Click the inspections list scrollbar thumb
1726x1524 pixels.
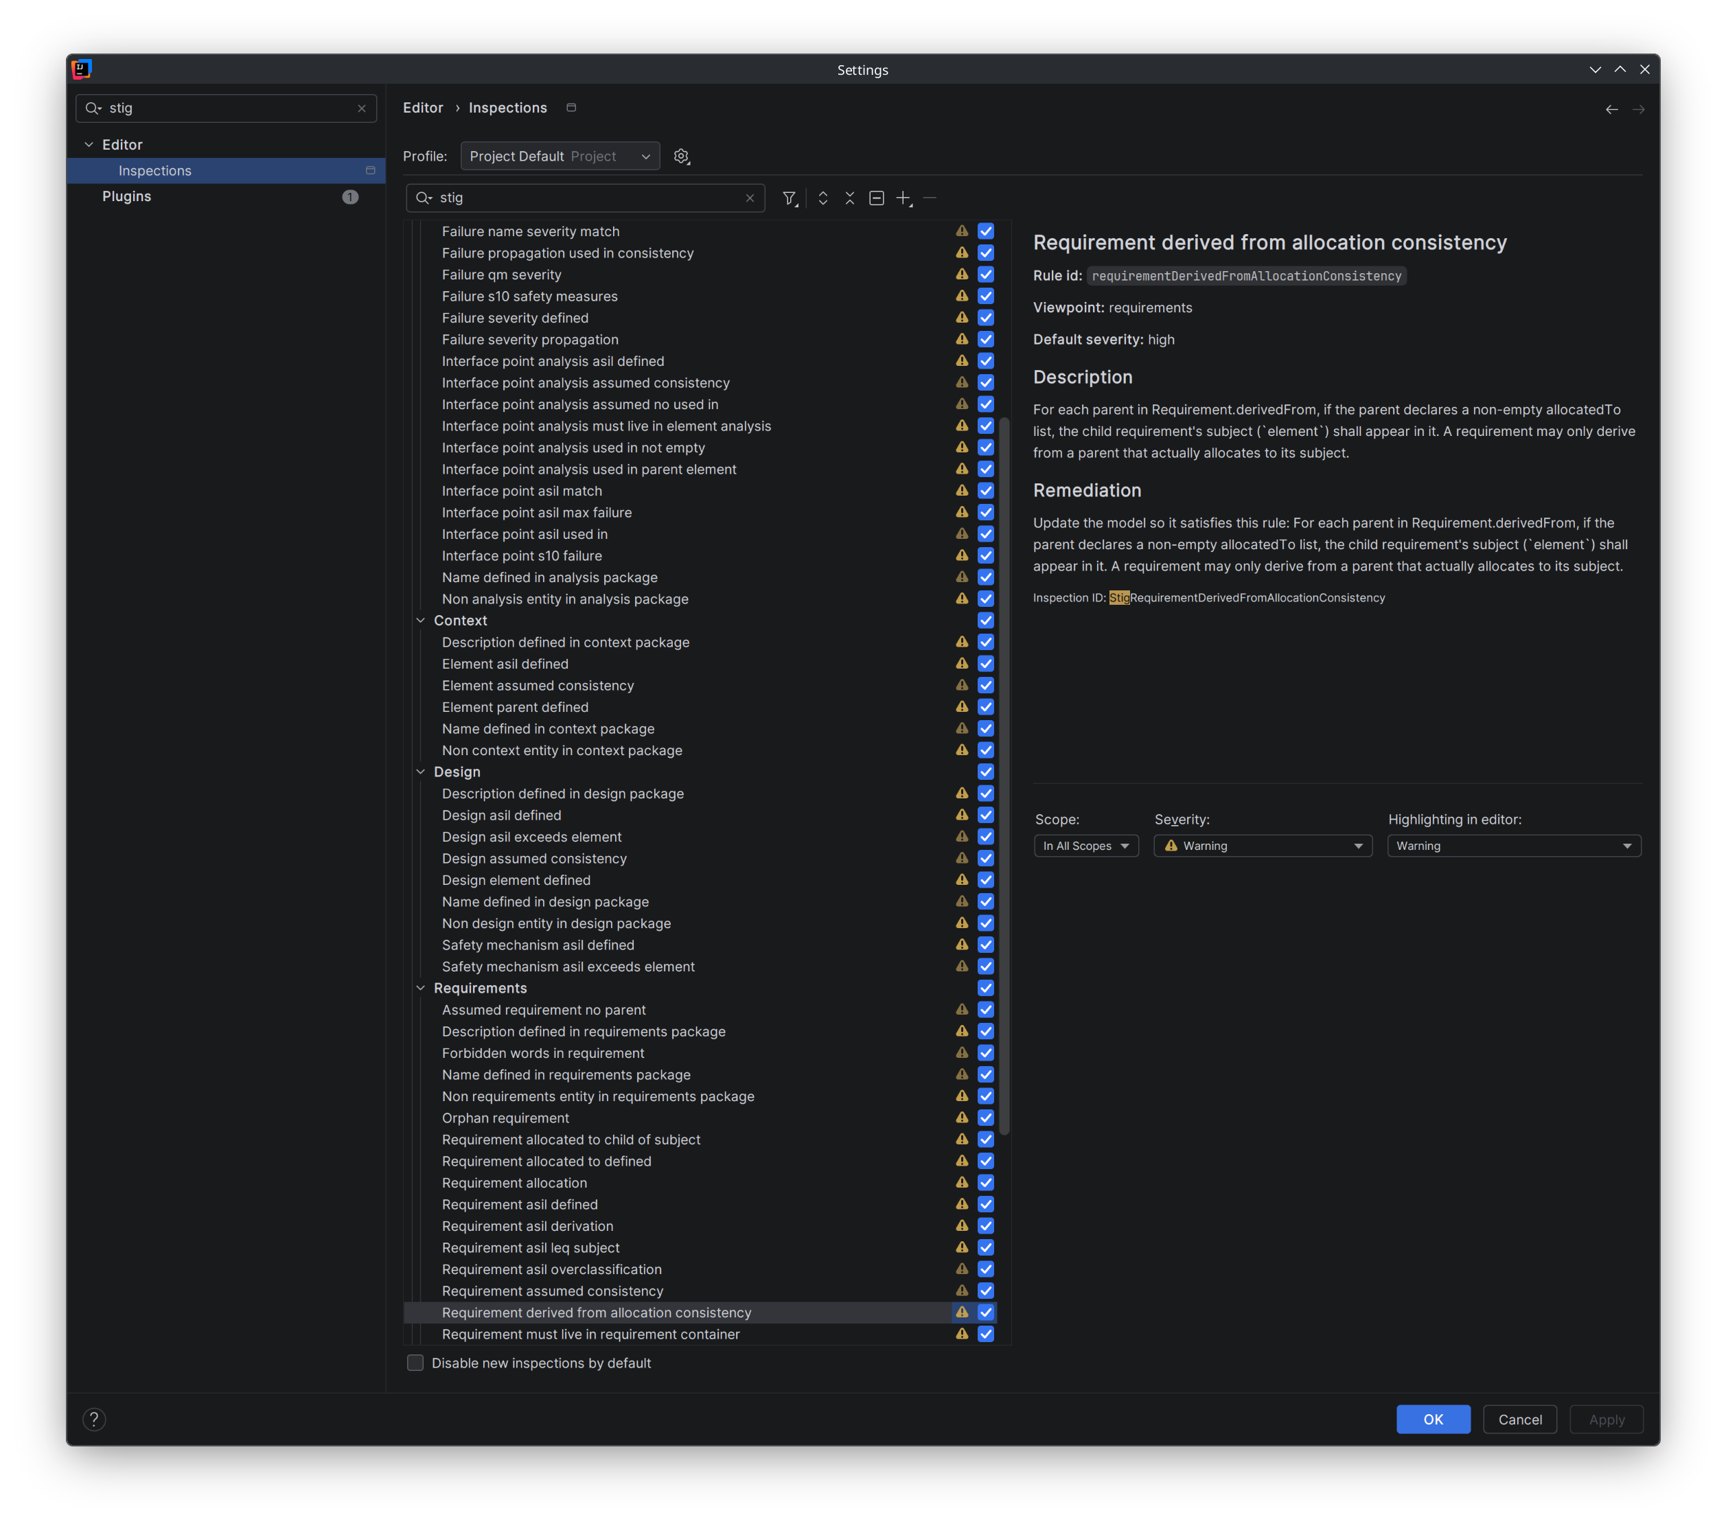(1004, 776)
